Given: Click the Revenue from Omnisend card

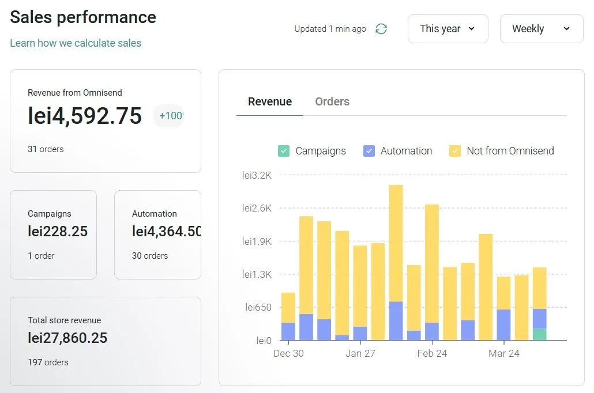Looking at the screenshot, I should pyautogui.click(x=105, y=121).
